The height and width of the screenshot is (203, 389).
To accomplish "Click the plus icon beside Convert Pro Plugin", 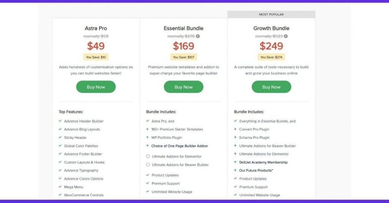I will point(235,129).
